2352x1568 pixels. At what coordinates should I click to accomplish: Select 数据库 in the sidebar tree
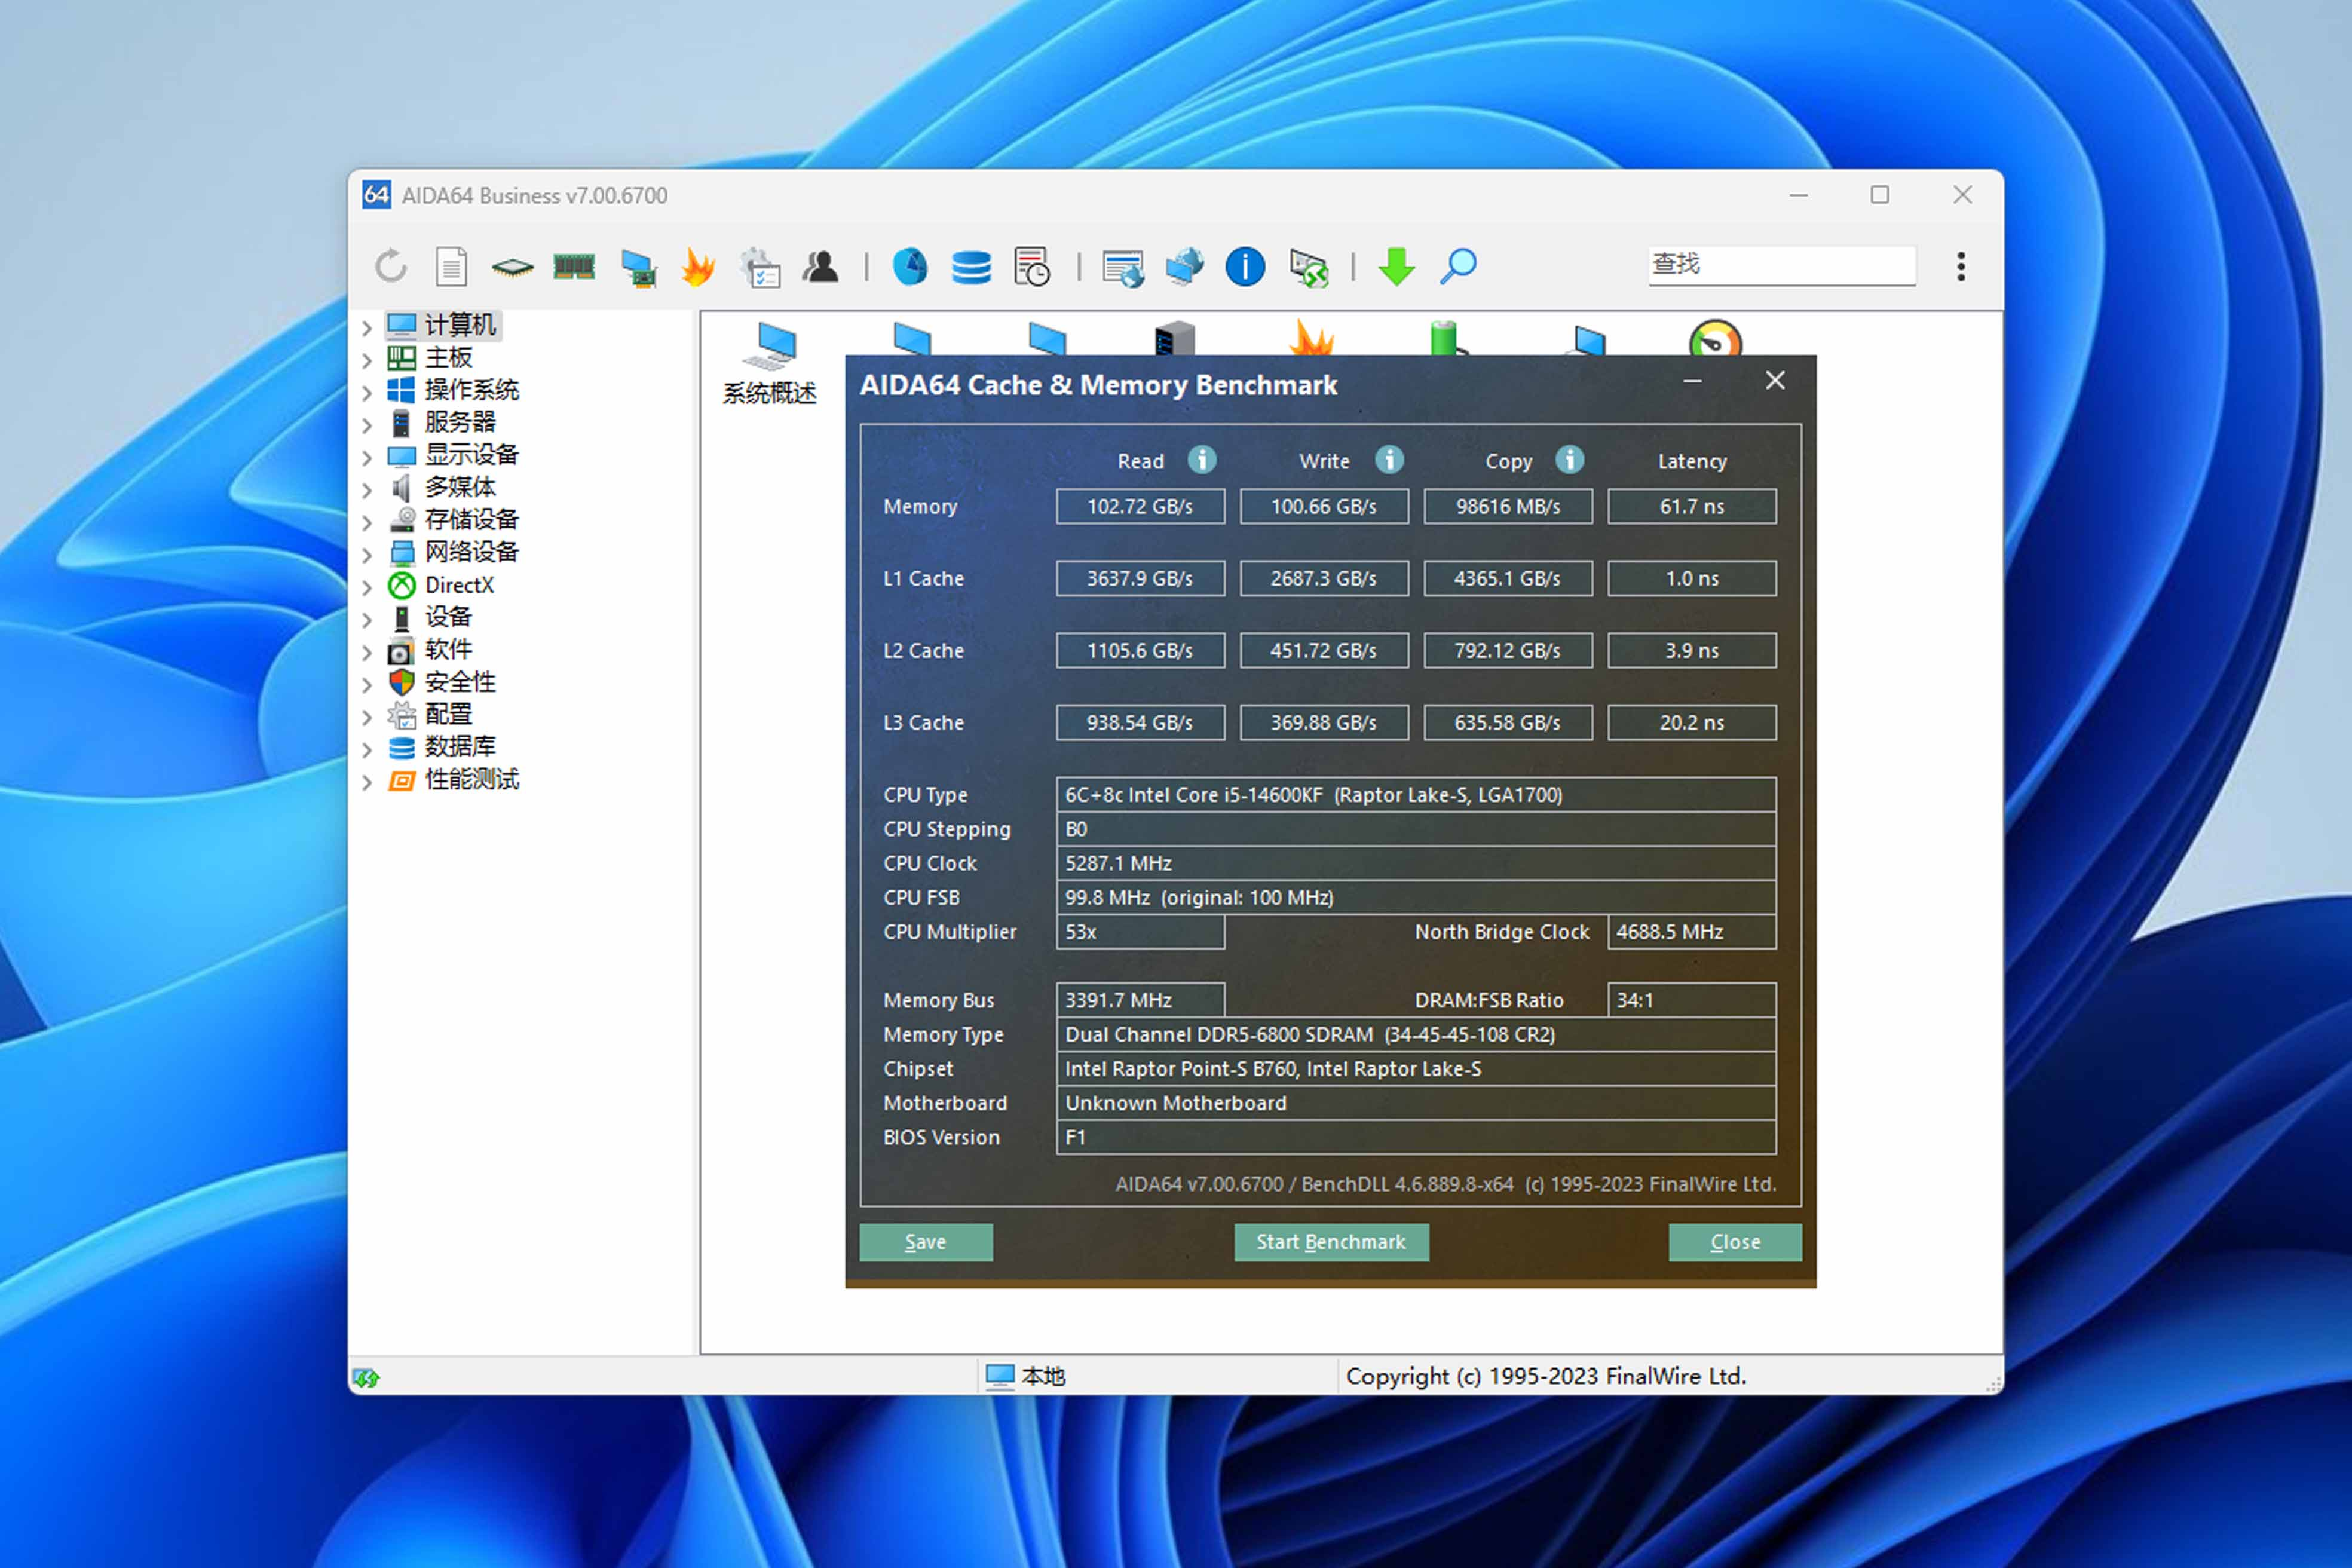pos(460,747)
